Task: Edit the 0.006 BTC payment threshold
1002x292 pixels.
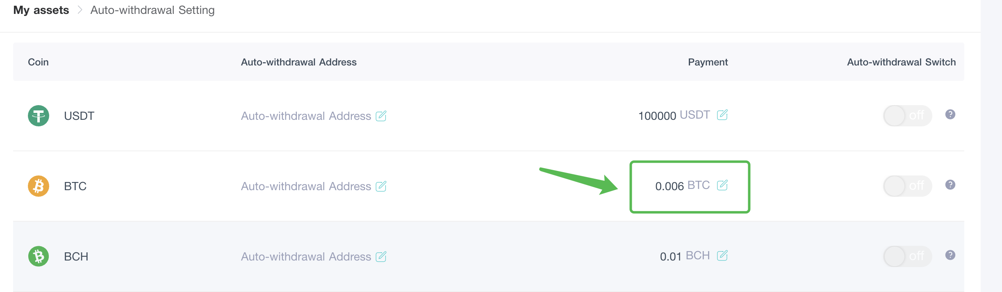Action: (x=722, y=185)
